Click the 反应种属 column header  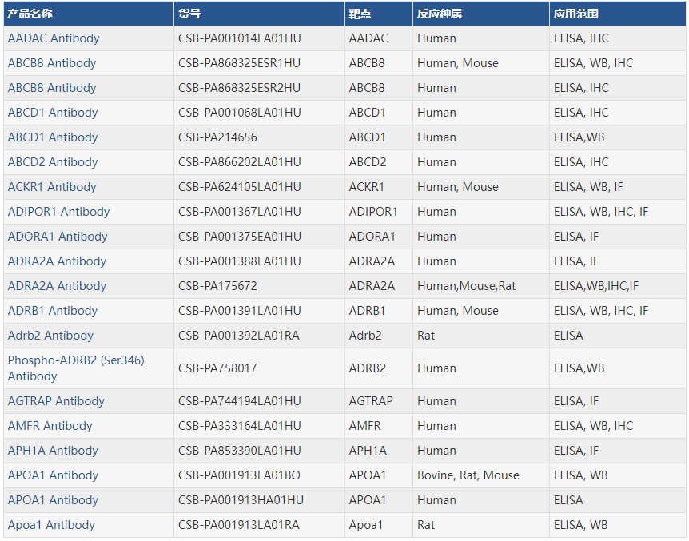(440, 14)
